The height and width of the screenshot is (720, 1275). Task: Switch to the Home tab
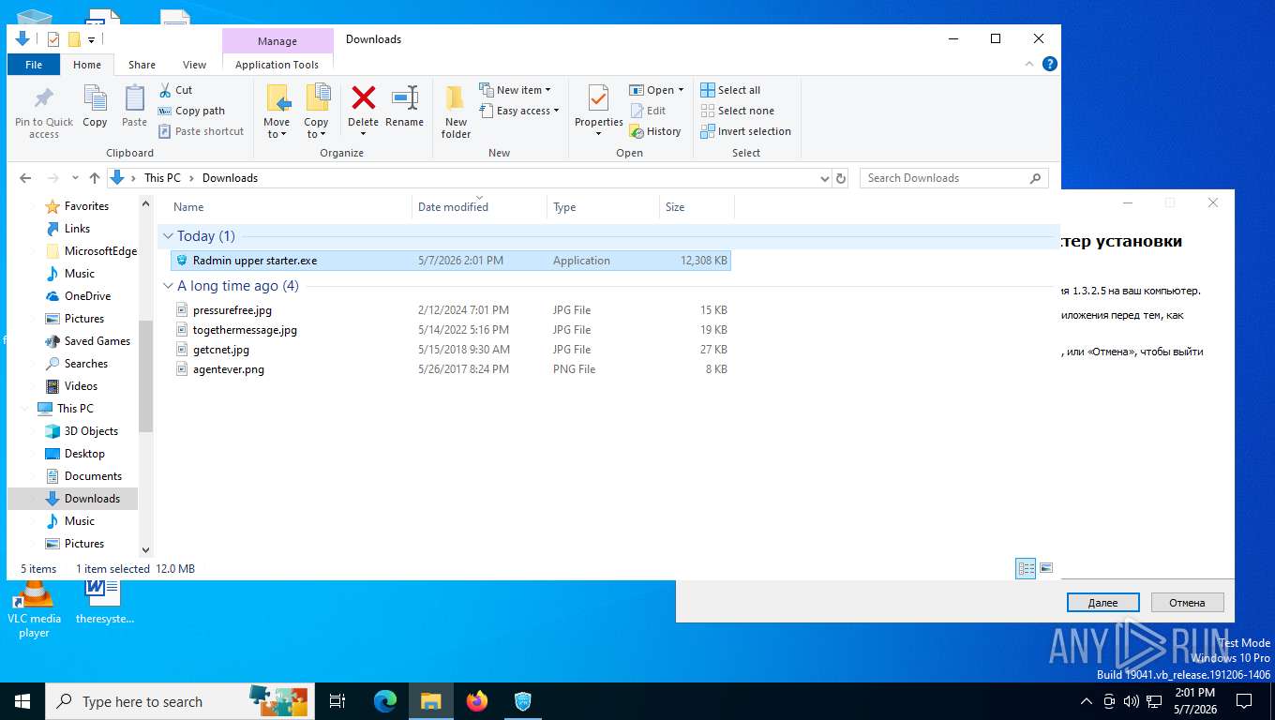coord(87,65)
